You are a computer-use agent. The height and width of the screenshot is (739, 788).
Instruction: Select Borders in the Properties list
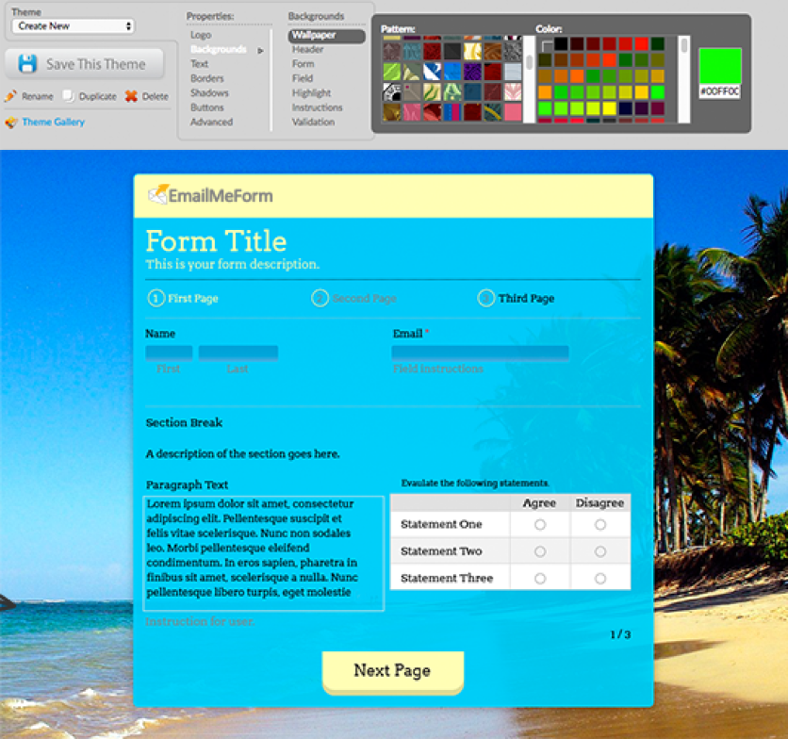pos(207,78)
